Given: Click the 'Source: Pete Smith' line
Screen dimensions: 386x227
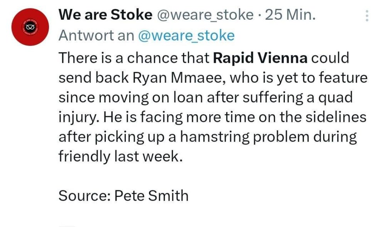Looking at the screenshot, I should point(123,196).
